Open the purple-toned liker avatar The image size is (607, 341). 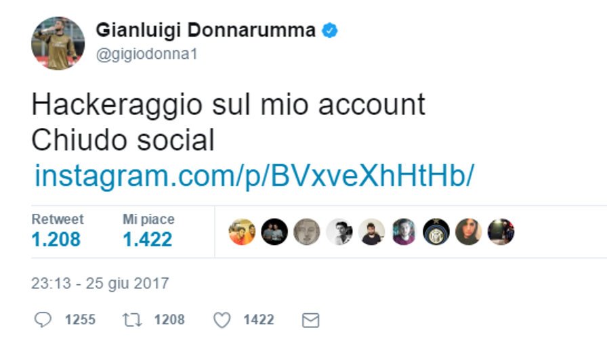click(x=404, y=232)
